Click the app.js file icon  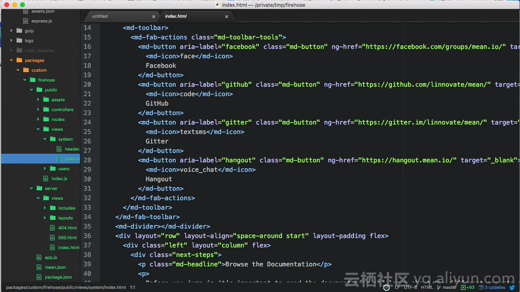click(39, 257)
